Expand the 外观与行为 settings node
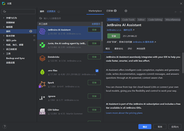Viewport: 184px width, 131px height. tap(3, 18)
